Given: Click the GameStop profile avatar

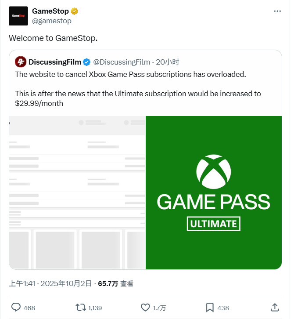Looking at the screenshot, I should click(18, 16).
